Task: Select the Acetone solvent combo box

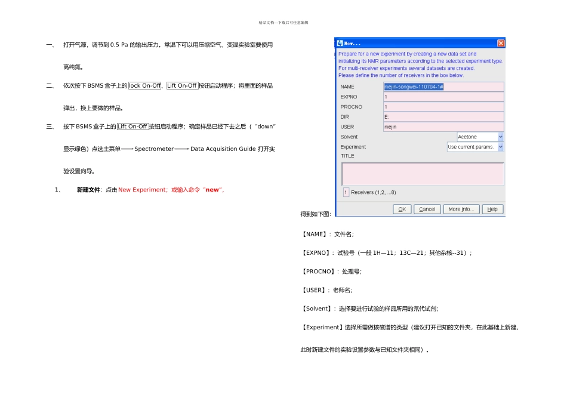Action: point(480,137)
